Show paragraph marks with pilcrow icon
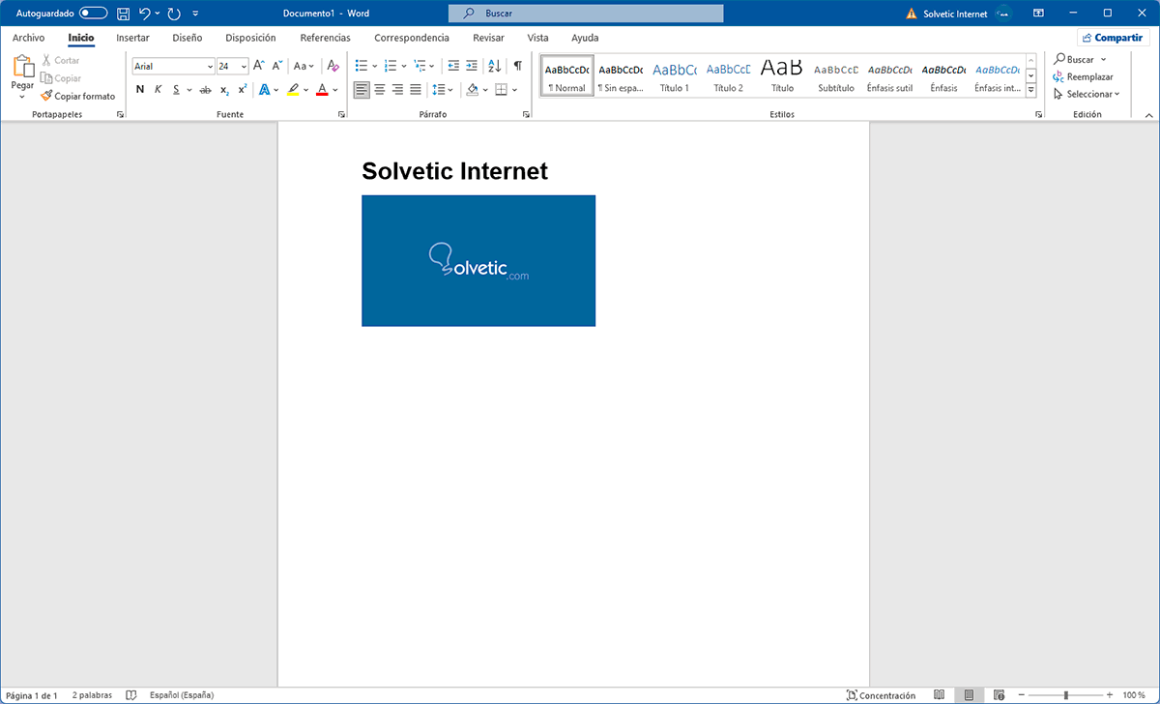 pos(517,66)
